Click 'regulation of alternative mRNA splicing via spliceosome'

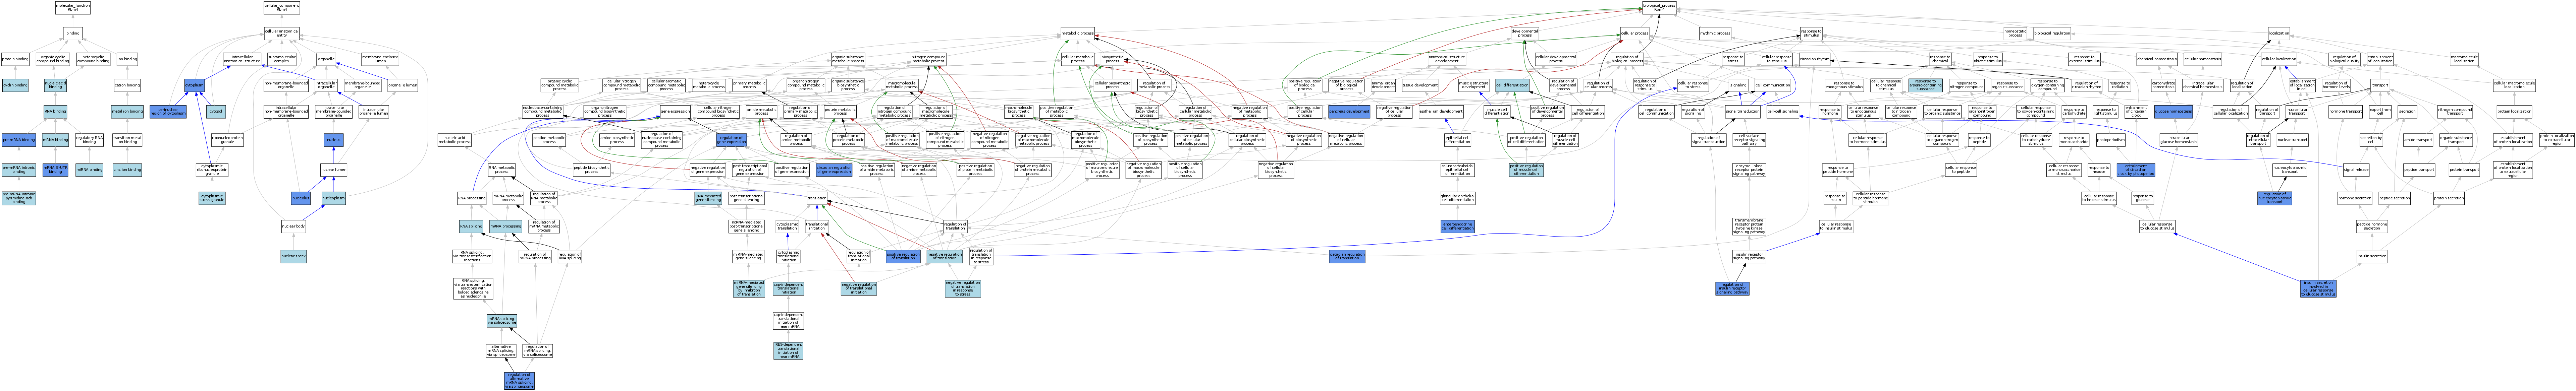(519, 381)
